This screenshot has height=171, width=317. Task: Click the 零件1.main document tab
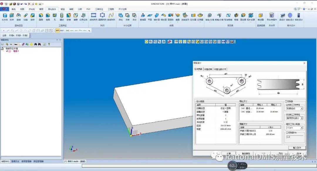pos(75,161)
